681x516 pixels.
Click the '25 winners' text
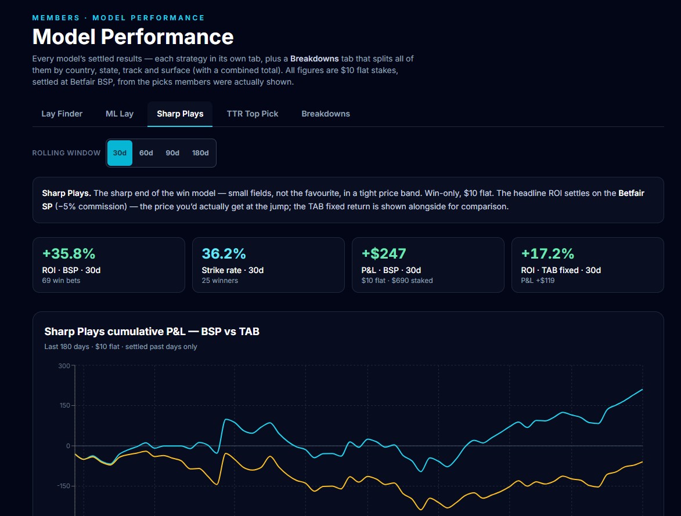click(220, 281)
